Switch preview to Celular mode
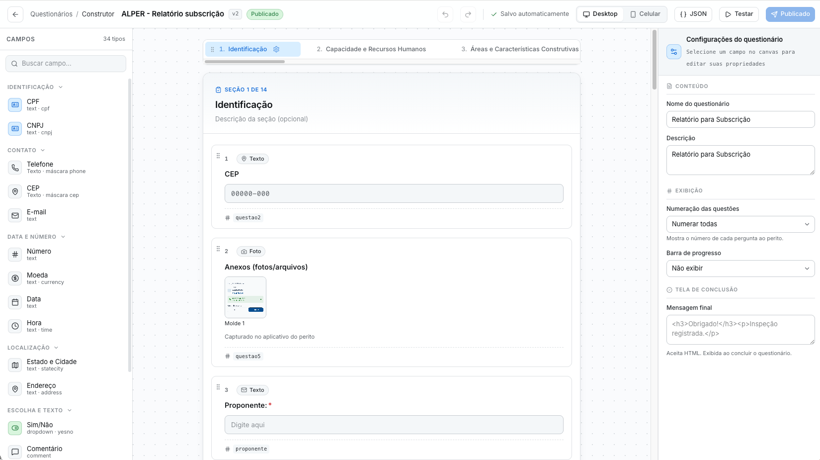This screenshot has width=820, height=460. 646,14
